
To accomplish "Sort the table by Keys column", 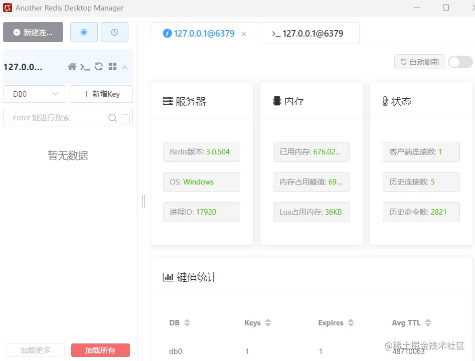I will coord(268,323).
